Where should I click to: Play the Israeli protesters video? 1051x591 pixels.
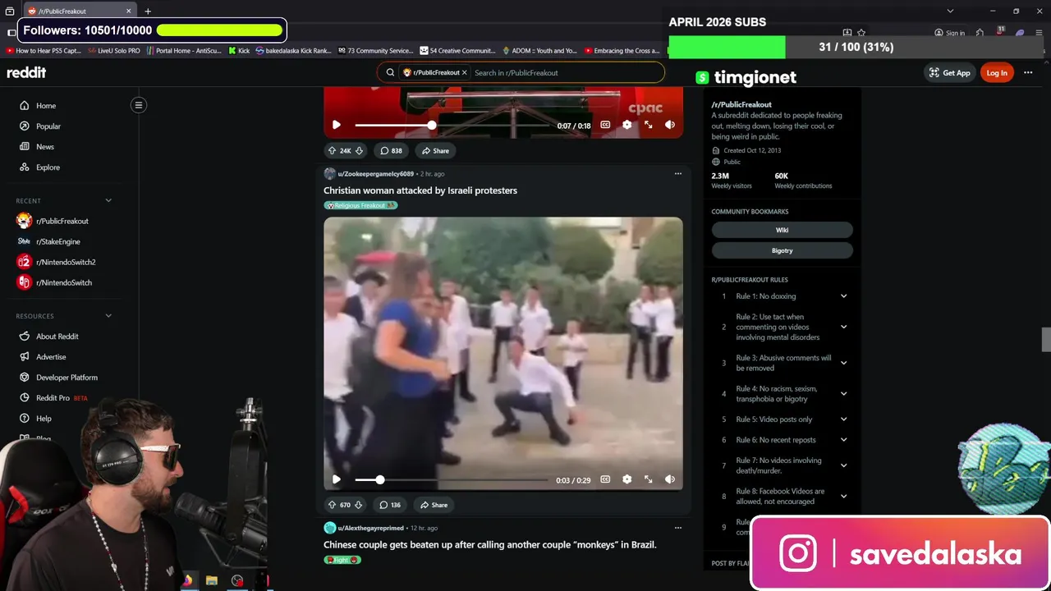336,479
